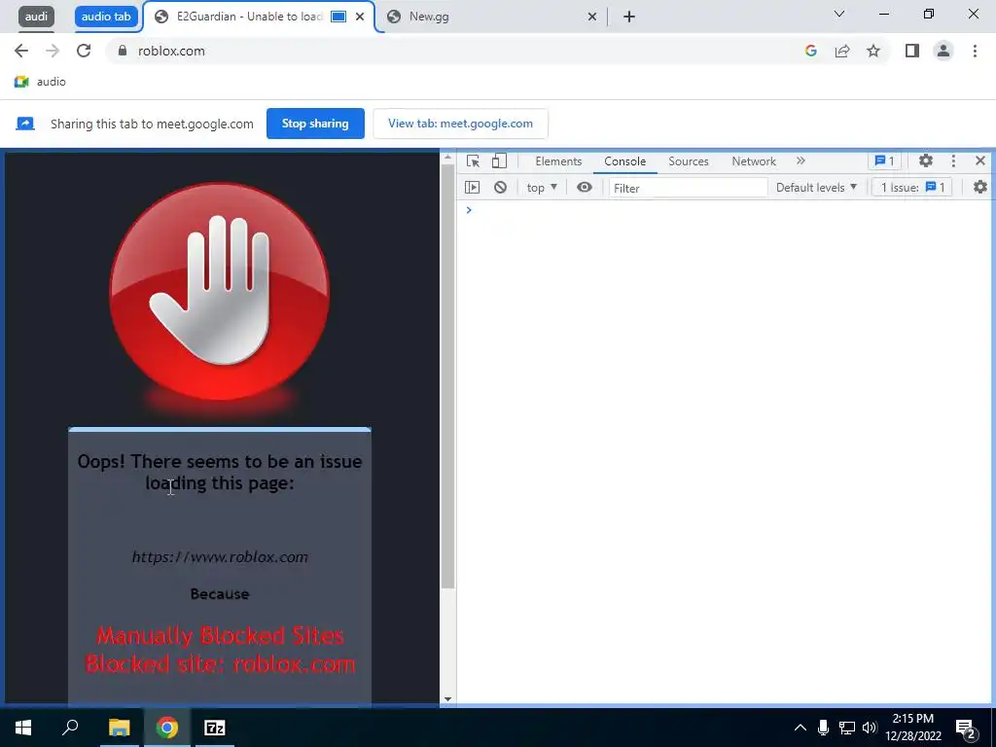Viewport: 996px width, 747px height.
Task: Reload the roblox.com page
Action: click(84, 51)
